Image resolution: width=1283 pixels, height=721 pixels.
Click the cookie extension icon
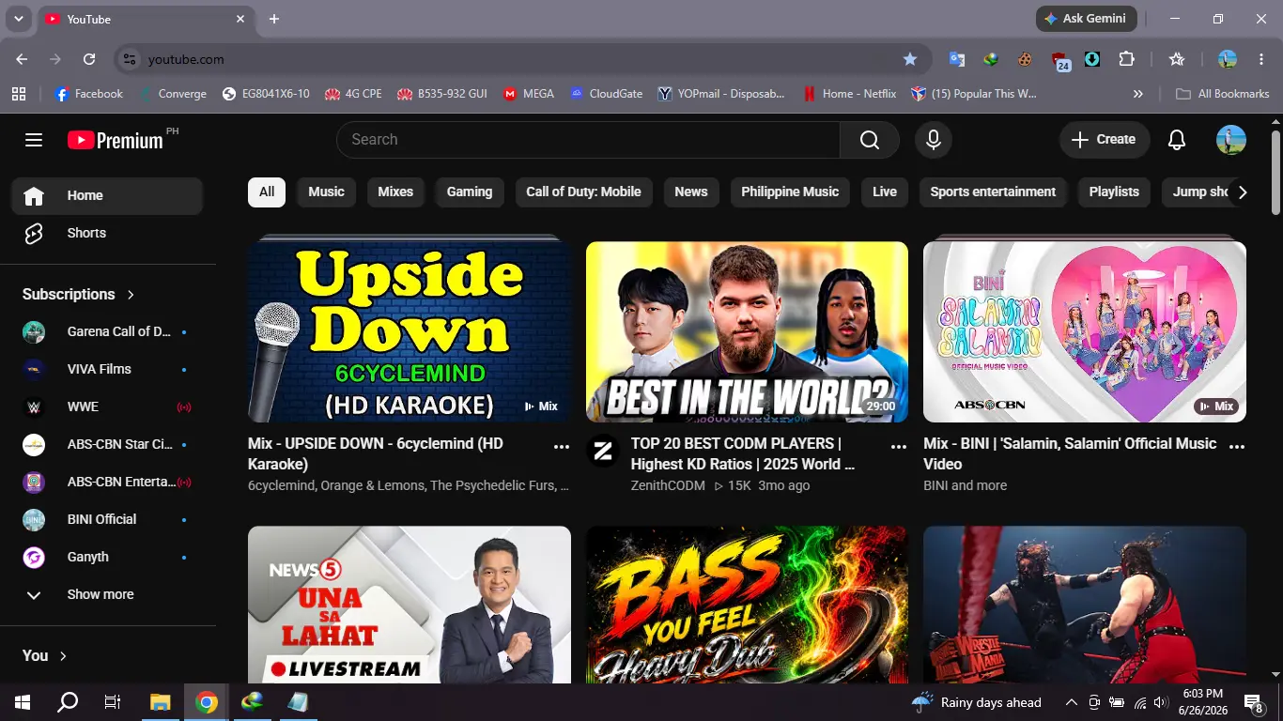[1025, 59]
